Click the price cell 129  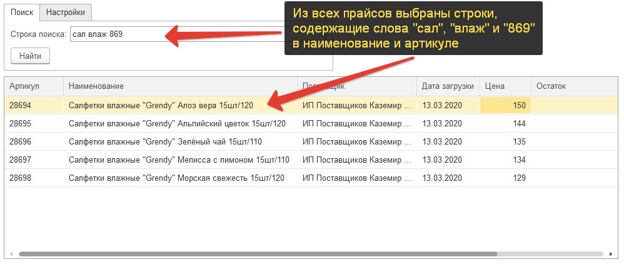pyautogui.click(x=505, y=178)
